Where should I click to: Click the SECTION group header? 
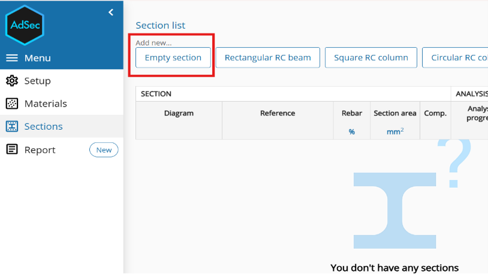click(156, 94)
